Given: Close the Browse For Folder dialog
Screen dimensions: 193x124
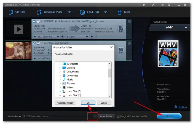Looking at the screenshot, I should pos(111,47).
